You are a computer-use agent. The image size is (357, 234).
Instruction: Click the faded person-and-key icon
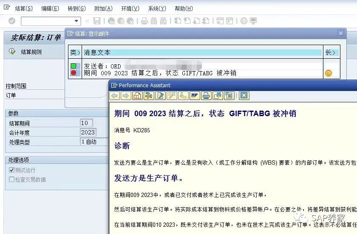coord(183,96)
